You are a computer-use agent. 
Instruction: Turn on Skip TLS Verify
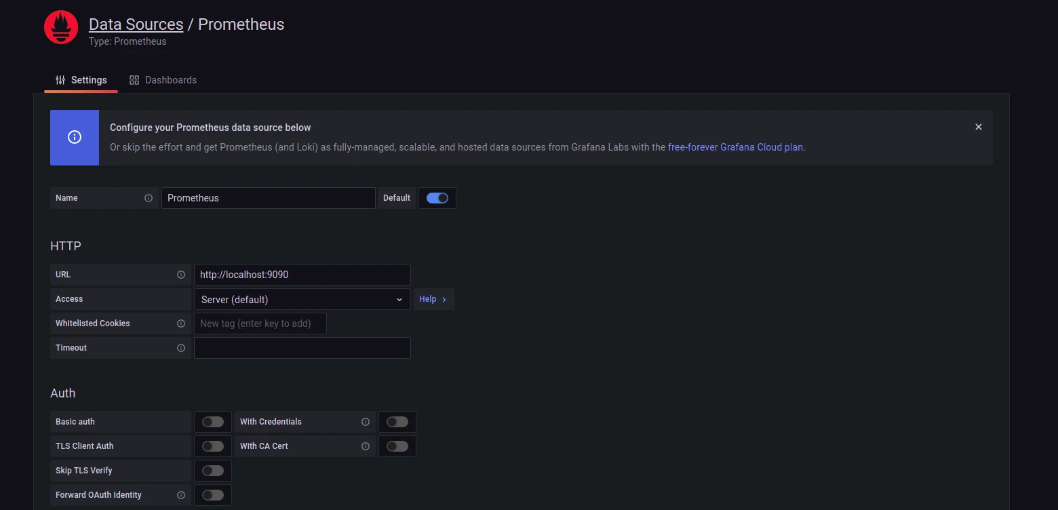(212, 470)
